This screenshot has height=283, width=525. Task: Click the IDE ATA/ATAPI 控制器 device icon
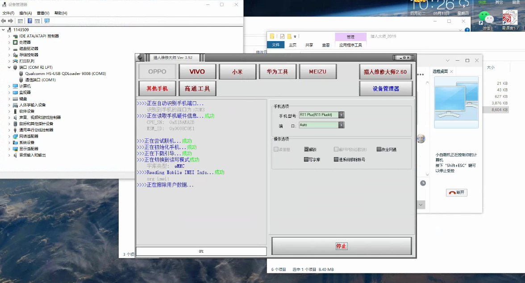15,36
